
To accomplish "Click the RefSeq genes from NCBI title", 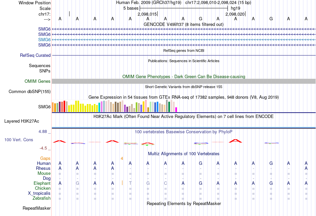I will (x=184, y=51).
